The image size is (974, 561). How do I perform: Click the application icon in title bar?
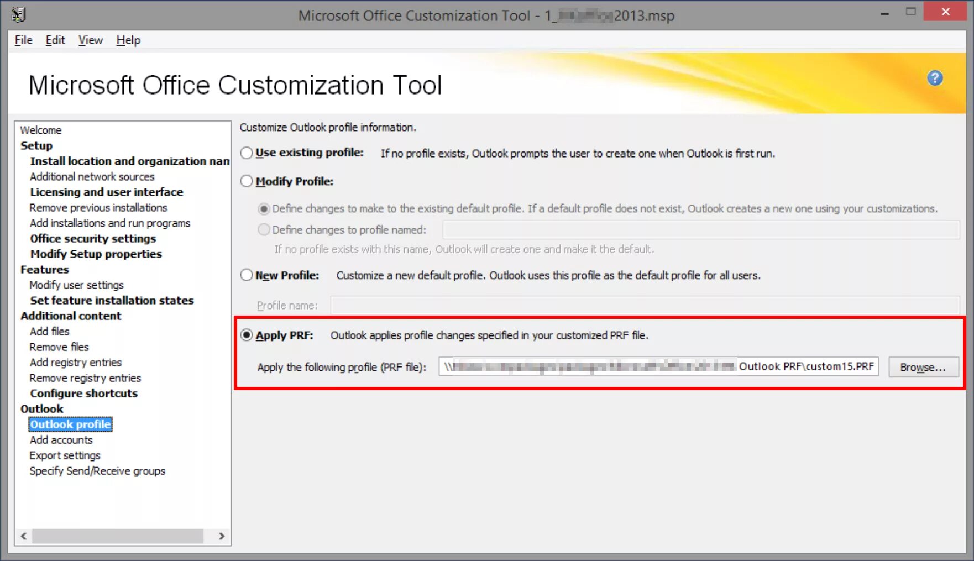click(18, 15)
